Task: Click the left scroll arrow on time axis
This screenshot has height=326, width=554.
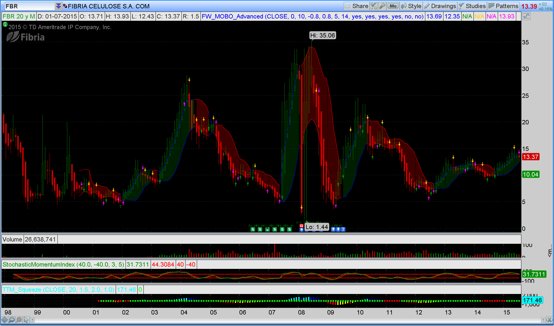Action: [33, 320]
